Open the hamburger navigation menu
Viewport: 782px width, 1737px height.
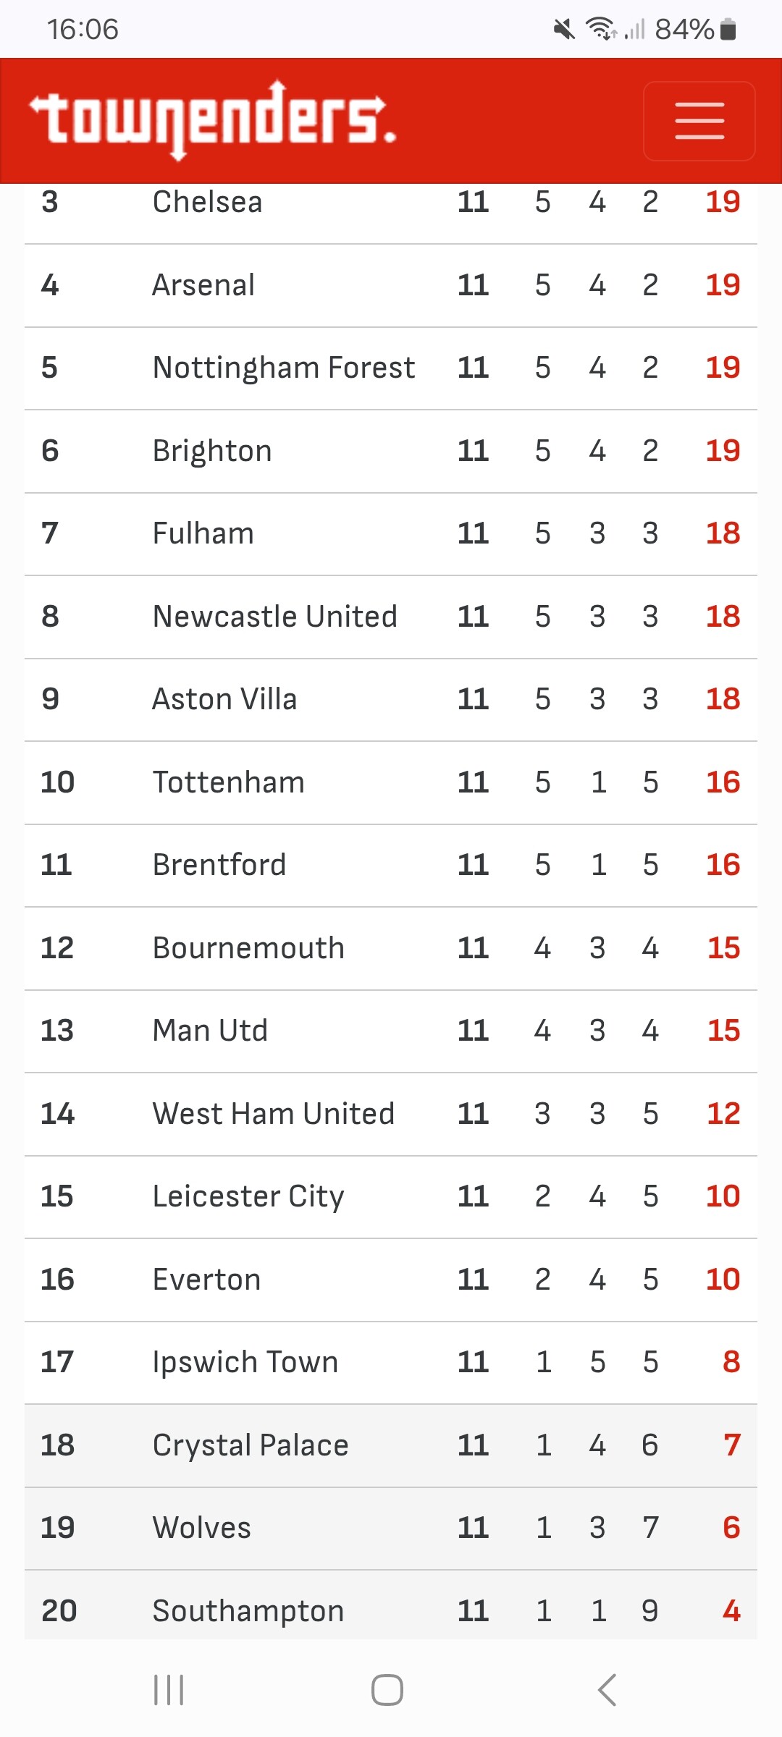pyautogui.click(x=699, y=121)
